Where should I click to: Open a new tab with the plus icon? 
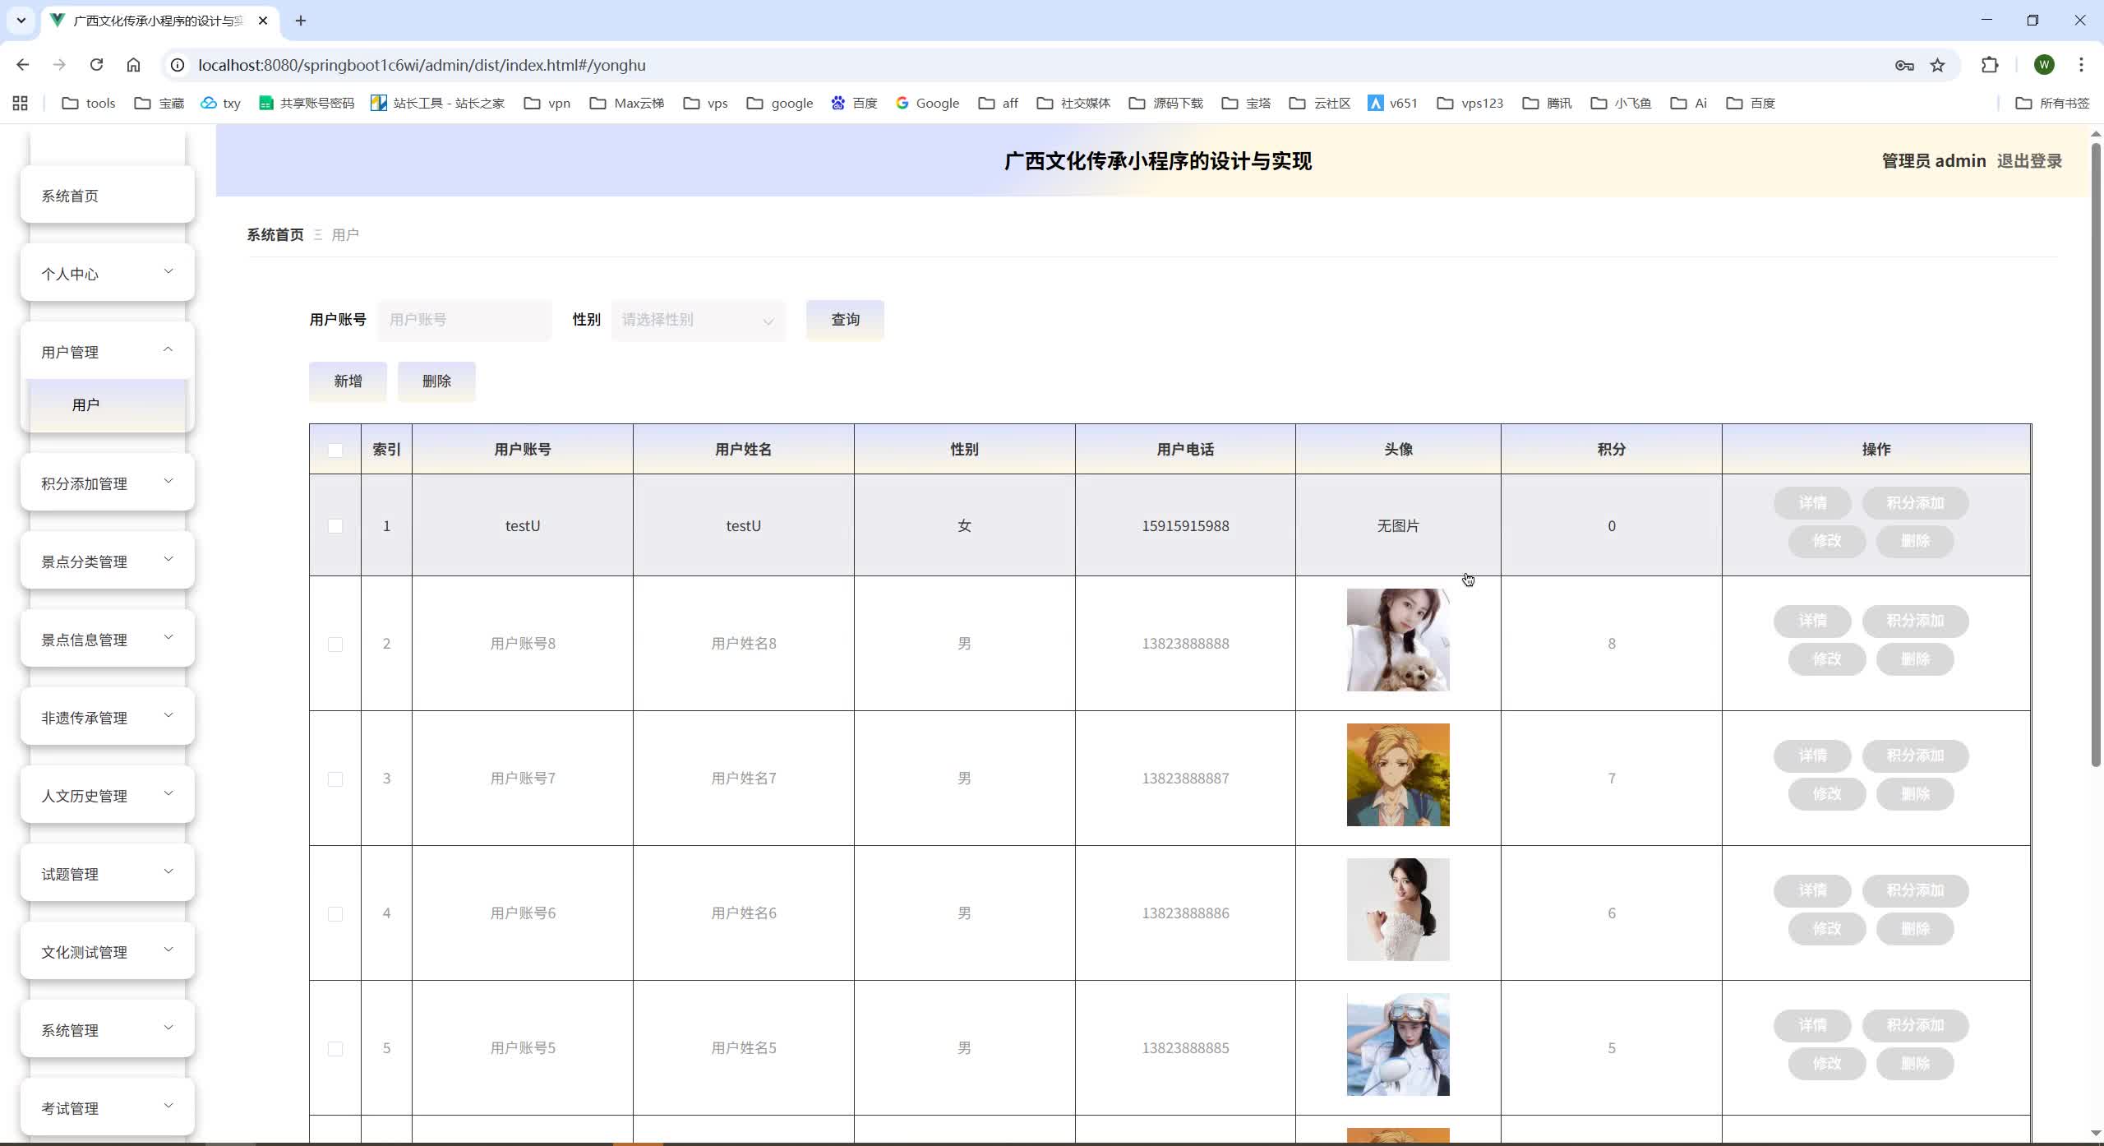click(301, 21)
